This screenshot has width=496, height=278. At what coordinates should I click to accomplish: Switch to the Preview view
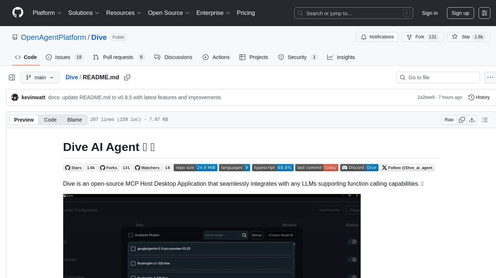(x=24, y=120)
